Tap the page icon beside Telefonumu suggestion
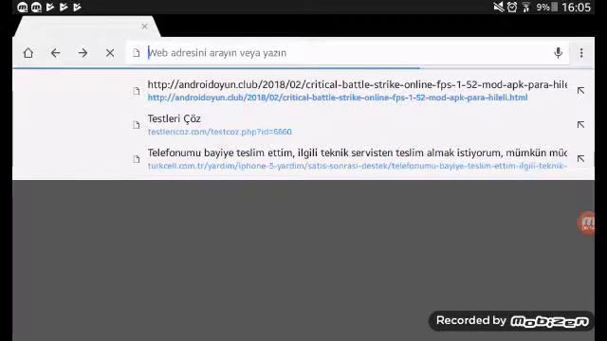 (137, 159)
